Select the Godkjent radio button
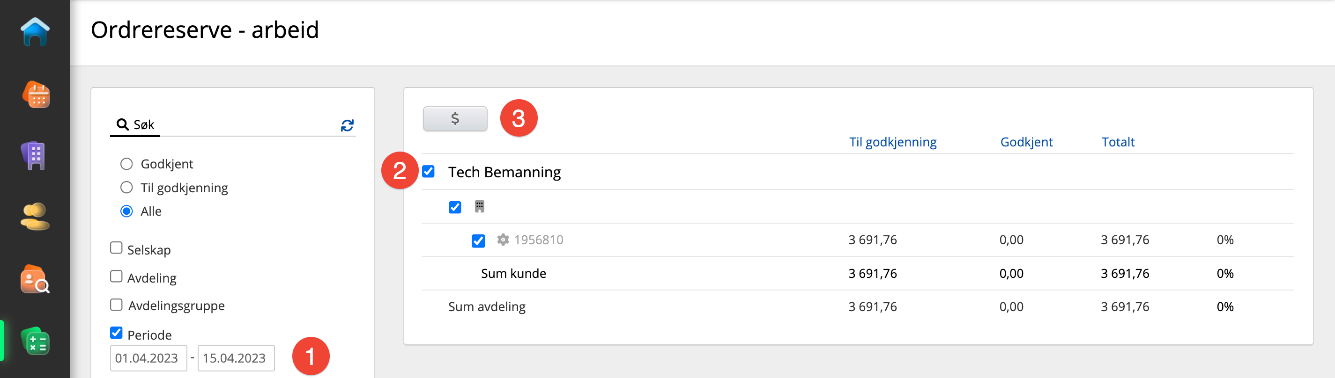The image size is (1335, 378). point(126,164)
